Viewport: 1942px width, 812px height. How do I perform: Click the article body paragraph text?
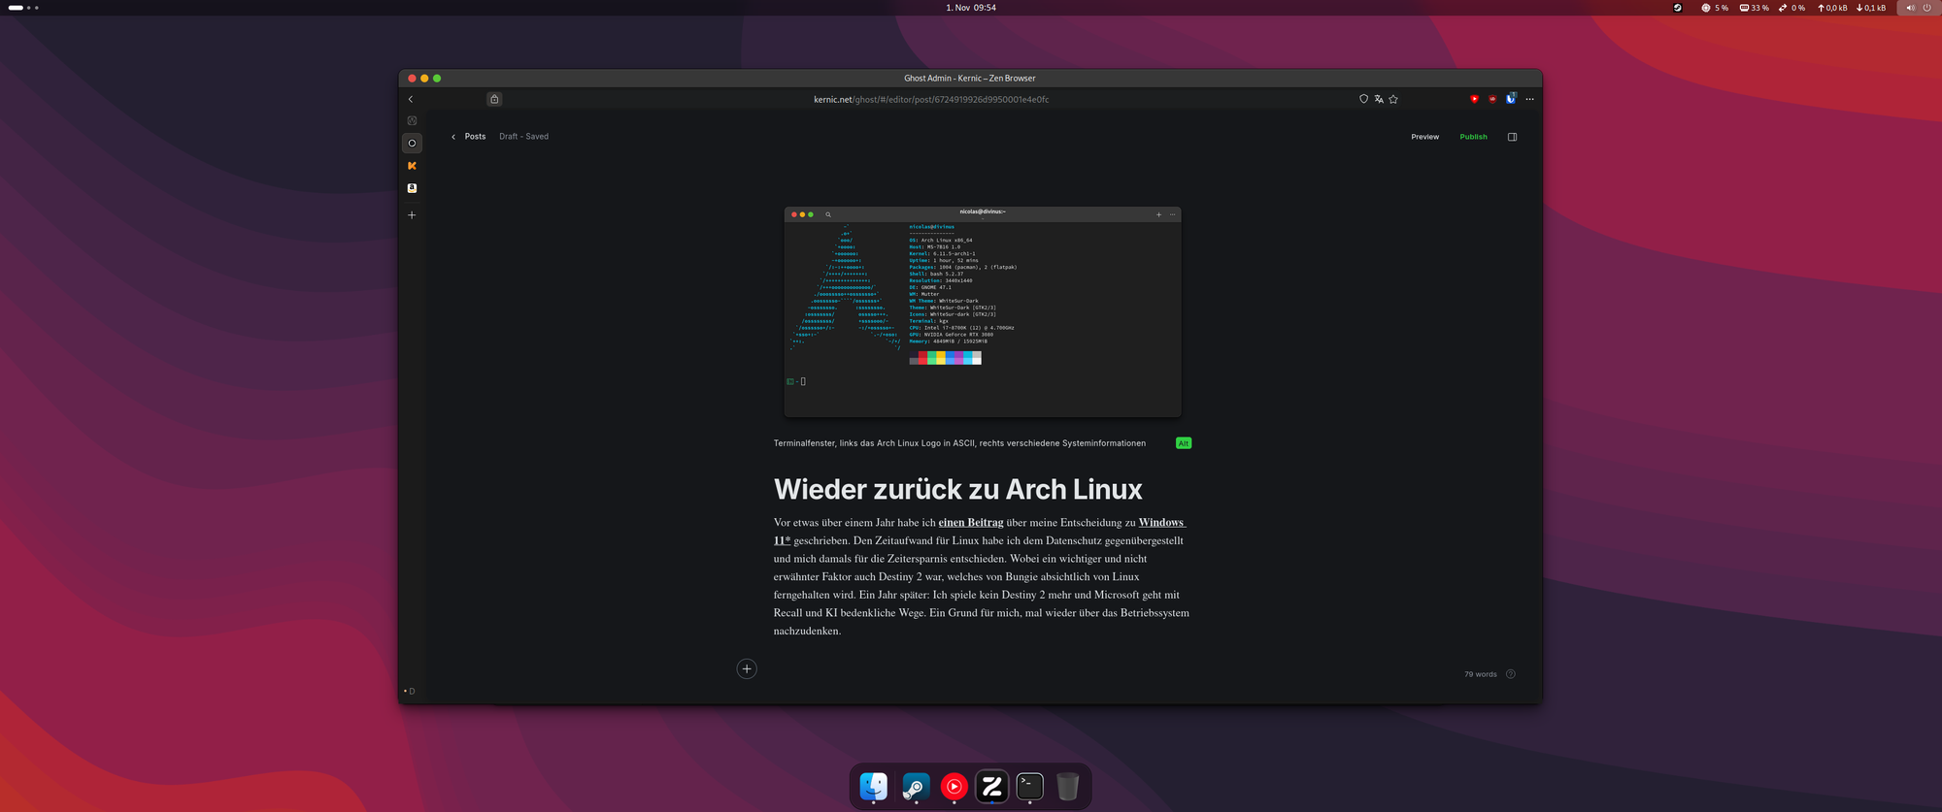(982, 576)
